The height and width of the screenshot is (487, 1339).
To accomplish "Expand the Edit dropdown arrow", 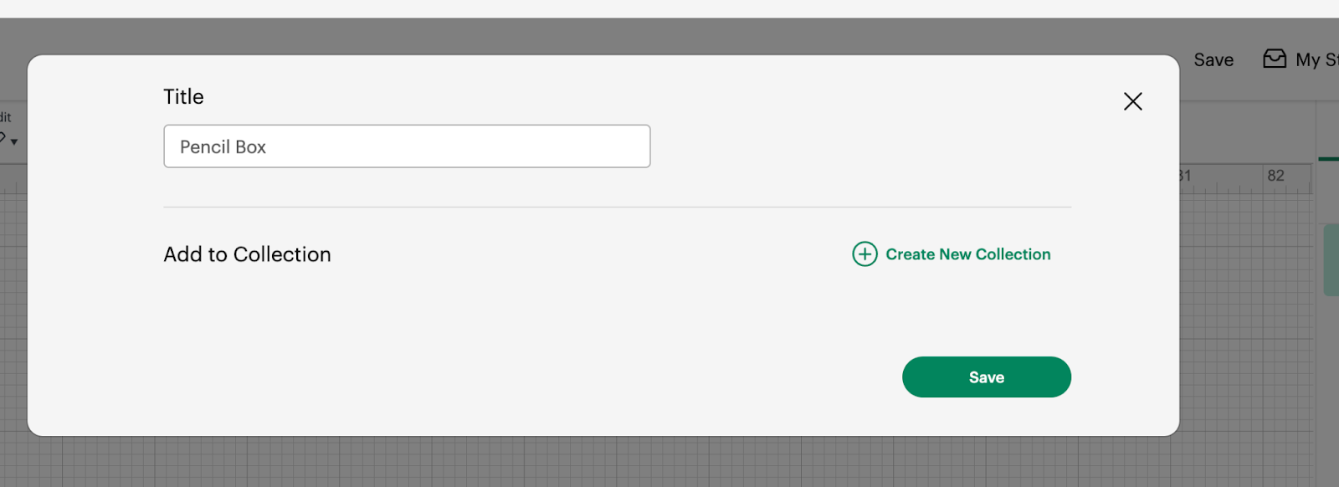I will [14, 141].
